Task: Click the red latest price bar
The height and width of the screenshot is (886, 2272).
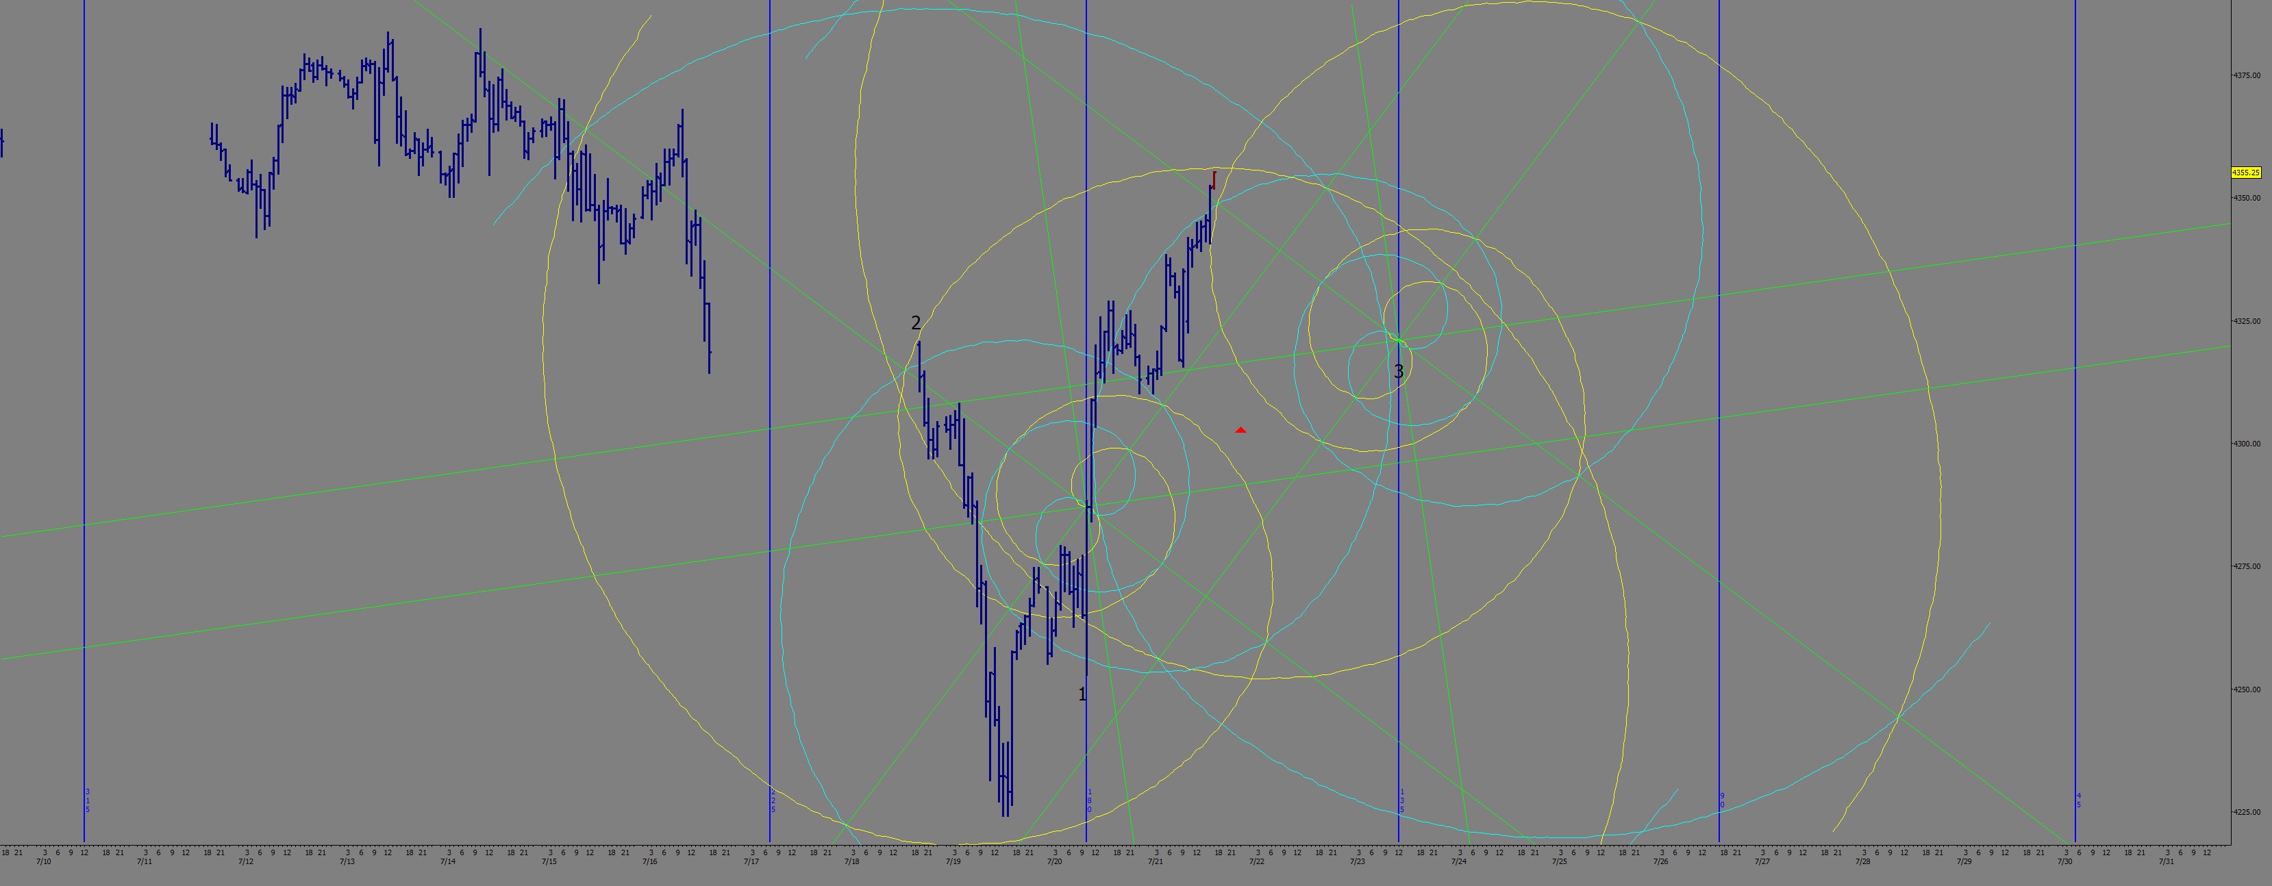Action: tap(1214, 180)
